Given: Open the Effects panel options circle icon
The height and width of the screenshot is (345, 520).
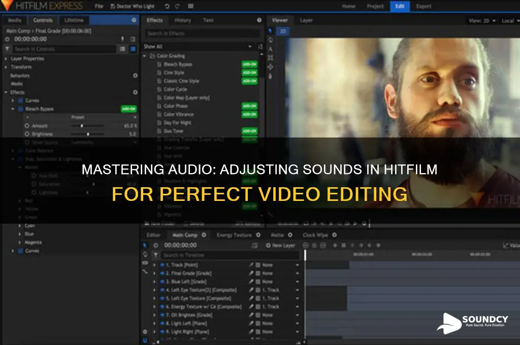Looking at the screenshot, I should point(259,20).
